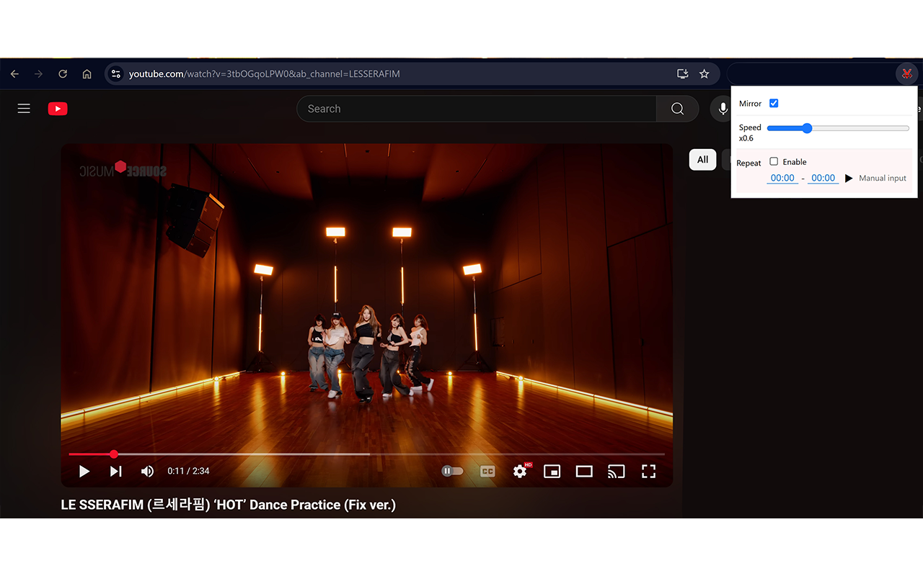Click the repeat play triangle button

click(849, 178)
